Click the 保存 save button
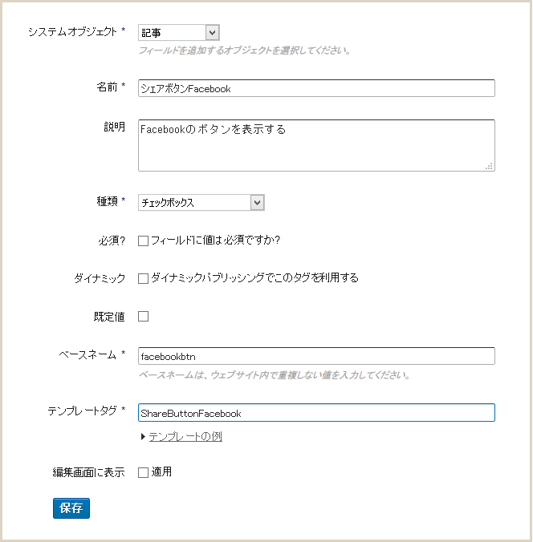This screenshot has height=542, width=533. (x=71, y=508)
